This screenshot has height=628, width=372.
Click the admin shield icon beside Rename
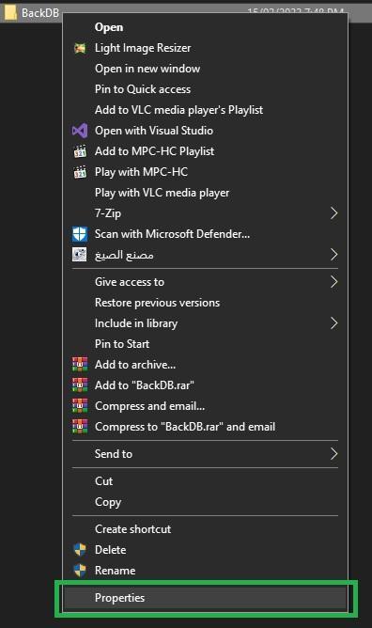[80, 571]
